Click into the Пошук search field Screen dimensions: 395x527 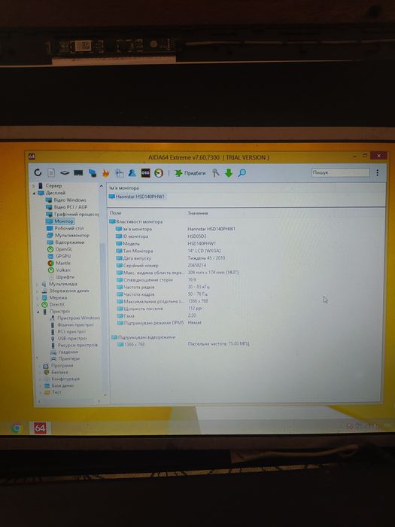pyautogui.click(x=340, y=172)
